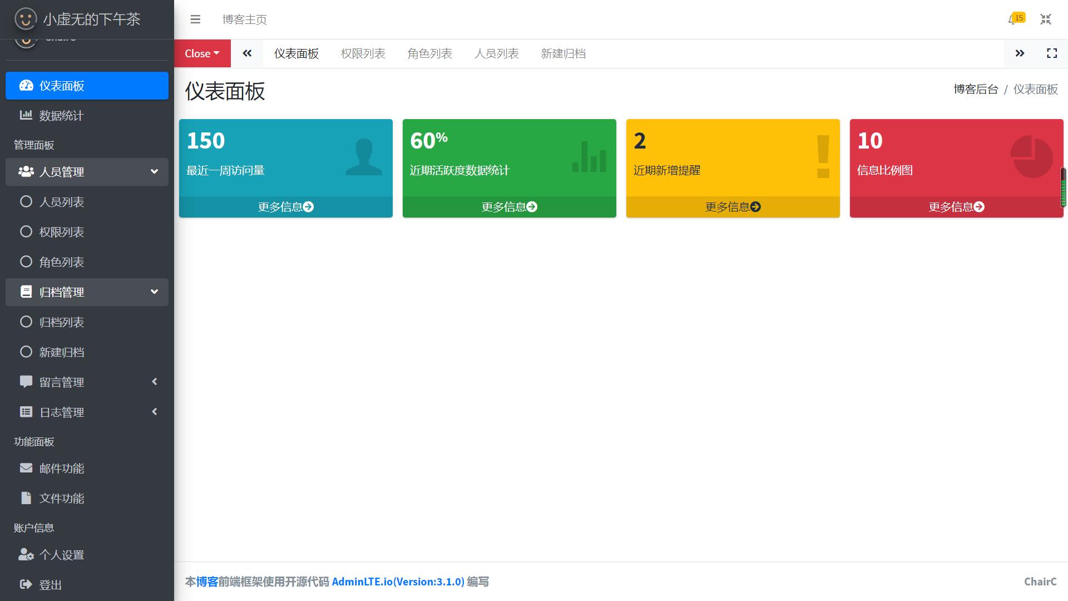The image size is (1068, 601).
Task: Select the 角色列表 circle item in sidebar
Action: coord(61,262)
